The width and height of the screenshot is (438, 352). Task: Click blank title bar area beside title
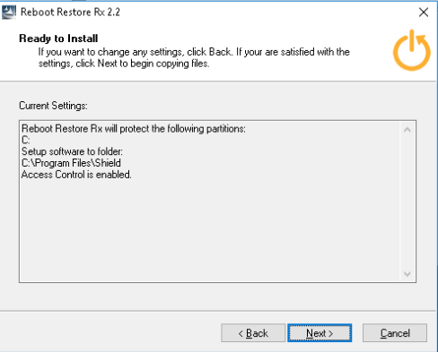267,13
